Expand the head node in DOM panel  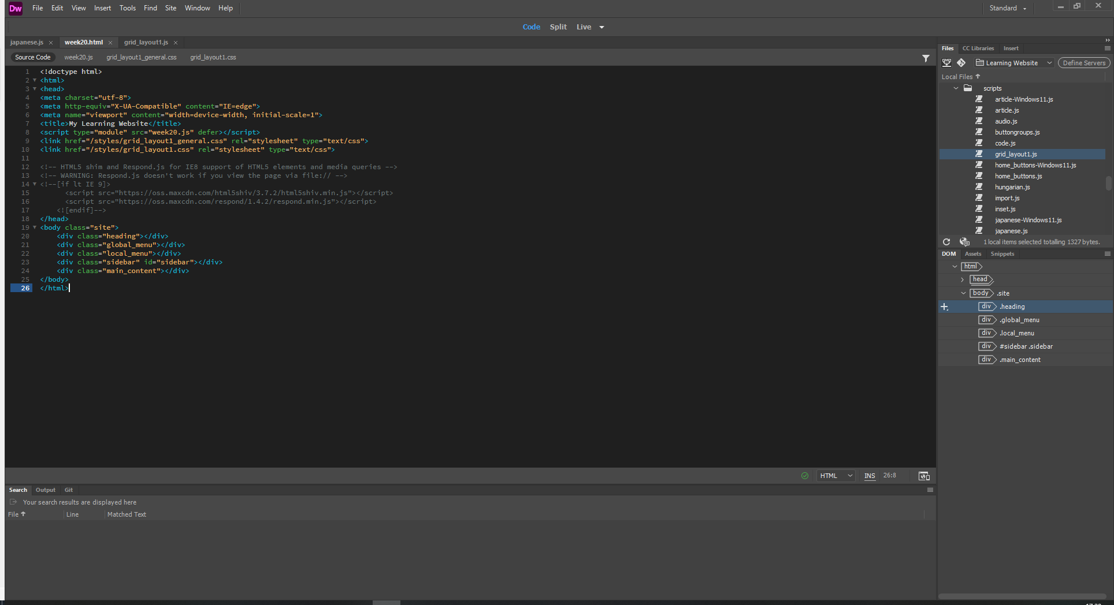coord(963,279)
